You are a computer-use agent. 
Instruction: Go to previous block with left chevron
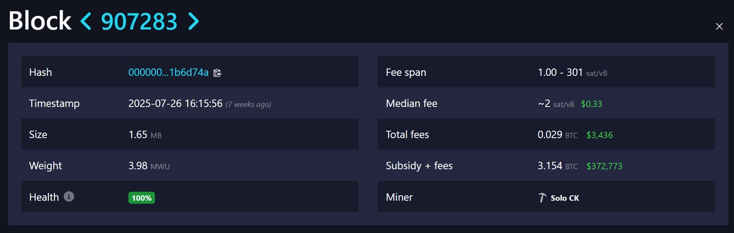(x=86, y=21)
